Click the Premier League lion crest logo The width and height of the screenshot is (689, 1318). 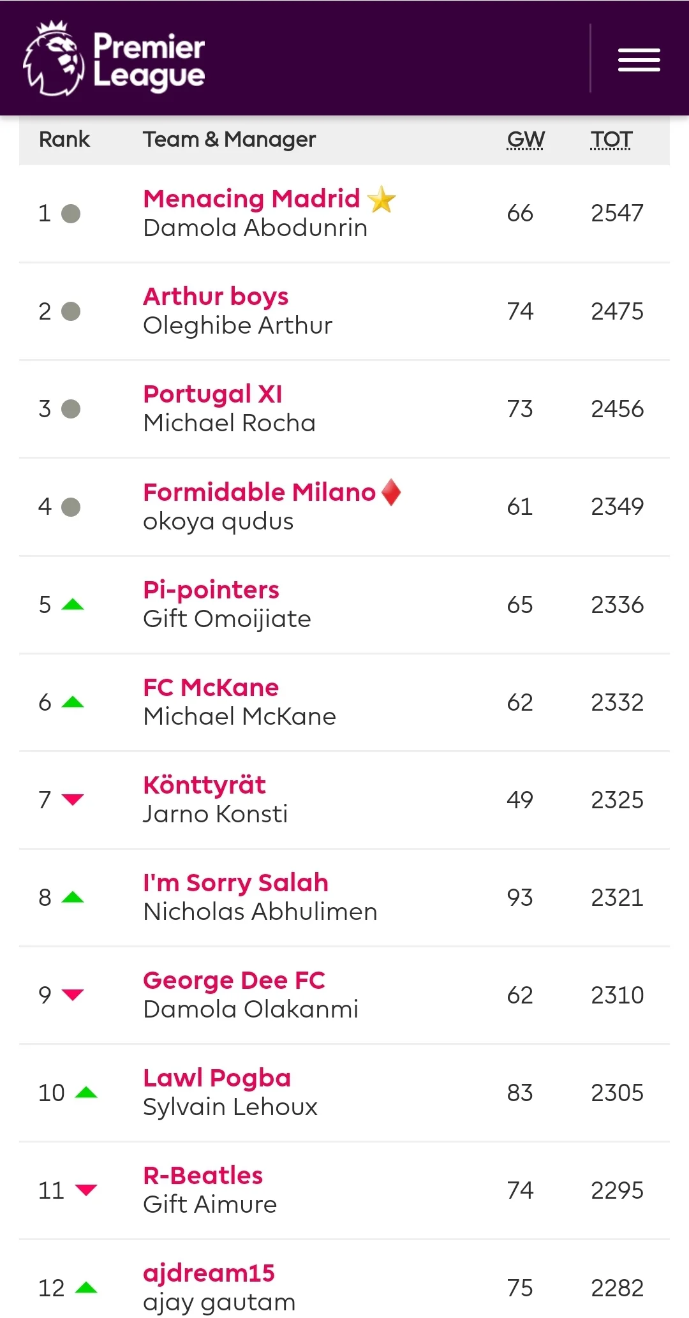pyautogui.click(x=54, y=57)
